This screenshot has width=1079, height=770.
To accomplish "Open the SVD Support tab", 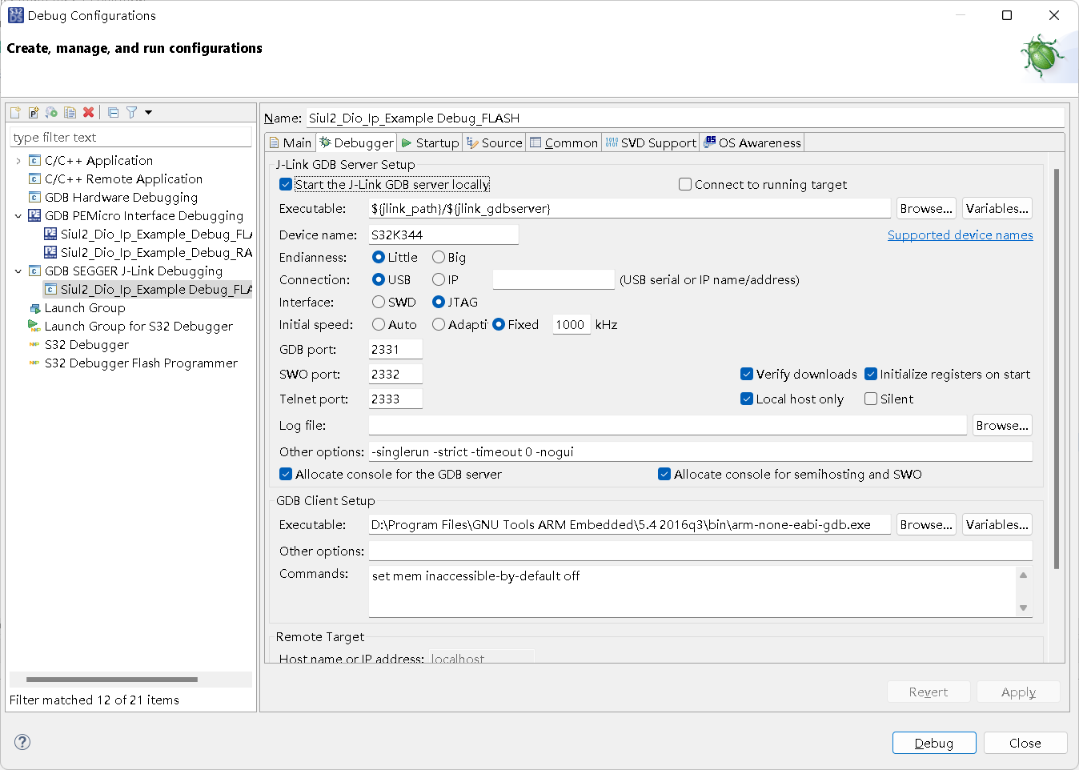I will click(651, 143).
